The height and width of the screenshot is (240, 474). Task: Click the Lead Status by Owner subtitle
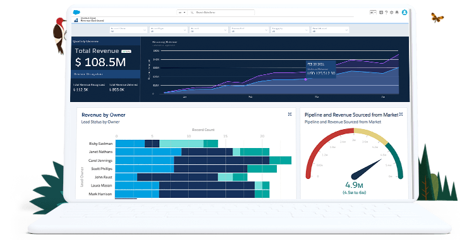(100, 122)
